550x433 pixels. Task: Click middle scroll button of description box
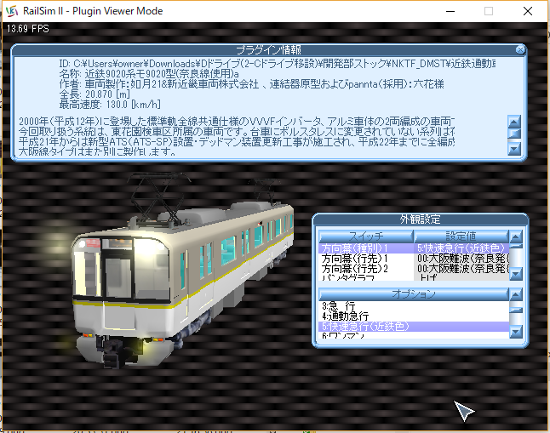tap(513, 134)
